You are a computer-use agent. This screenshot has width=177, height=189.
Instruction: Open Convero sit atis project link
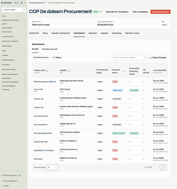point(41,116)
